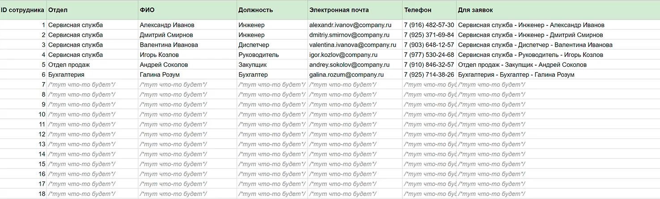Click 'Отдел продаж' in the Отдел column
The width and height of the screenshot is (660, 199).
(92, 65)
